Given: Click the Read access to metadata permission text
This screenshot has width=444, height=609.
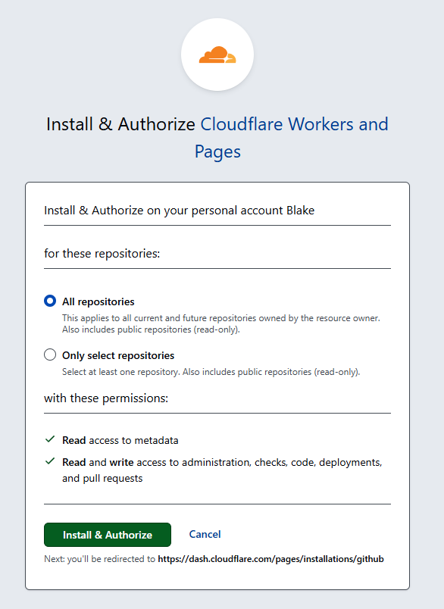Looking at the screenshot, I should pos(120,440).
